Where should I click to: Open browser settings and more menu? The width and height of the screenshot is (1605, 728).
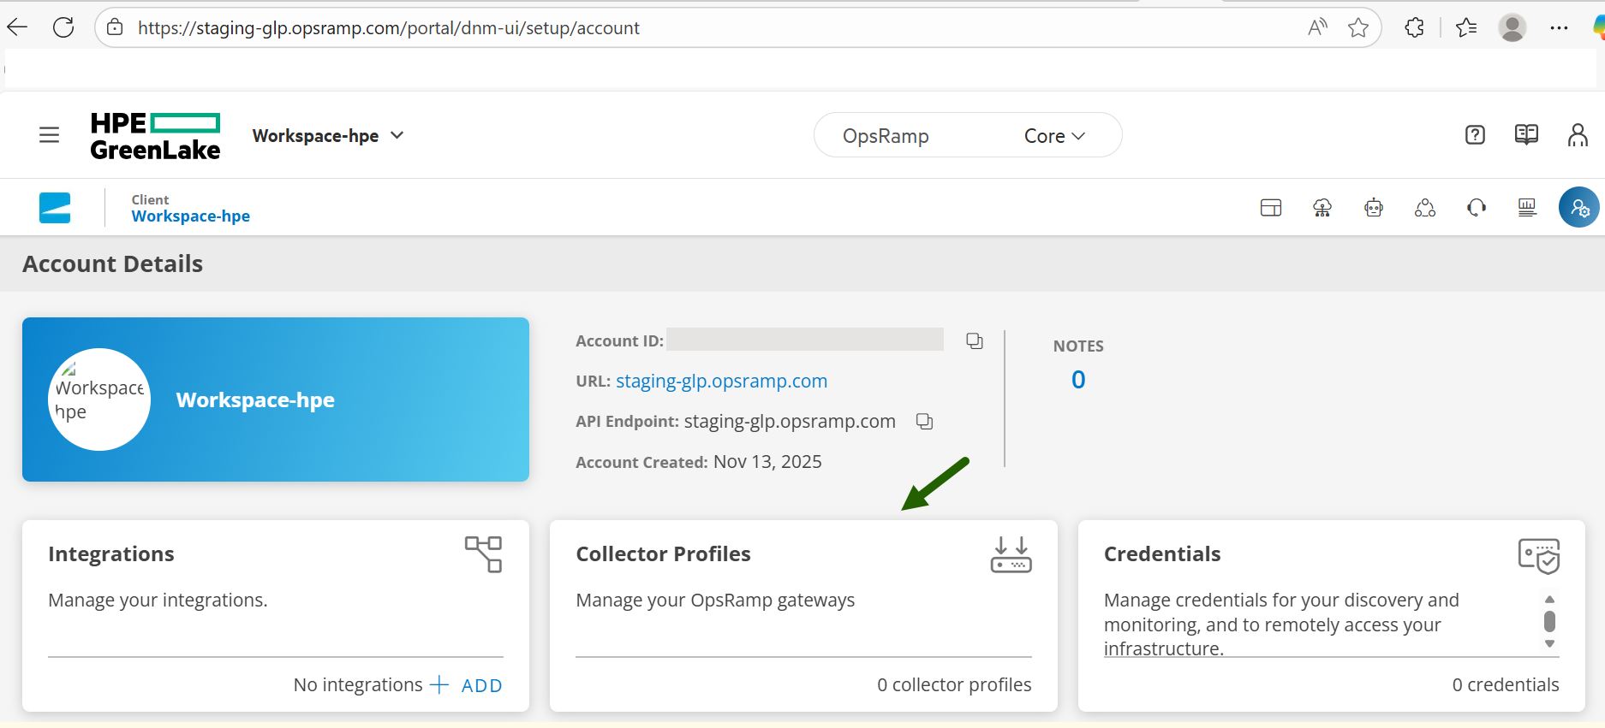pyautogui.click(x=1559, y=27)
